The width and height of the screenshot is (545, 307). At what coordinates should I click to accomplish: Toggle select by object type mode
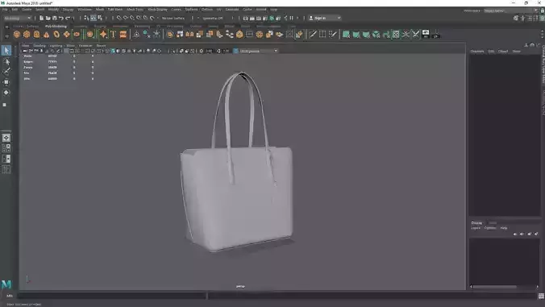pos(94,18)
